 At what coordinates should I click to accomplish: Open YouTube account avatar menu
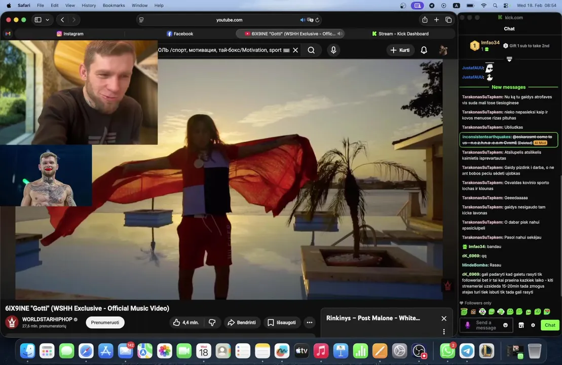(x=443, y=50)
